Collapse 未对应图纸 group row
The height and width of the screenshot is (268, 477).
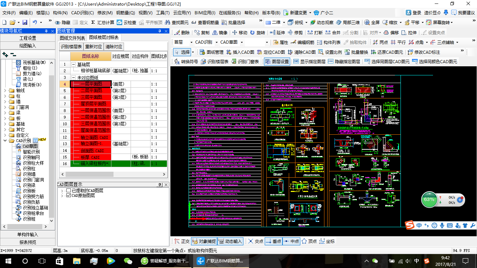click(x=73, y=77)
